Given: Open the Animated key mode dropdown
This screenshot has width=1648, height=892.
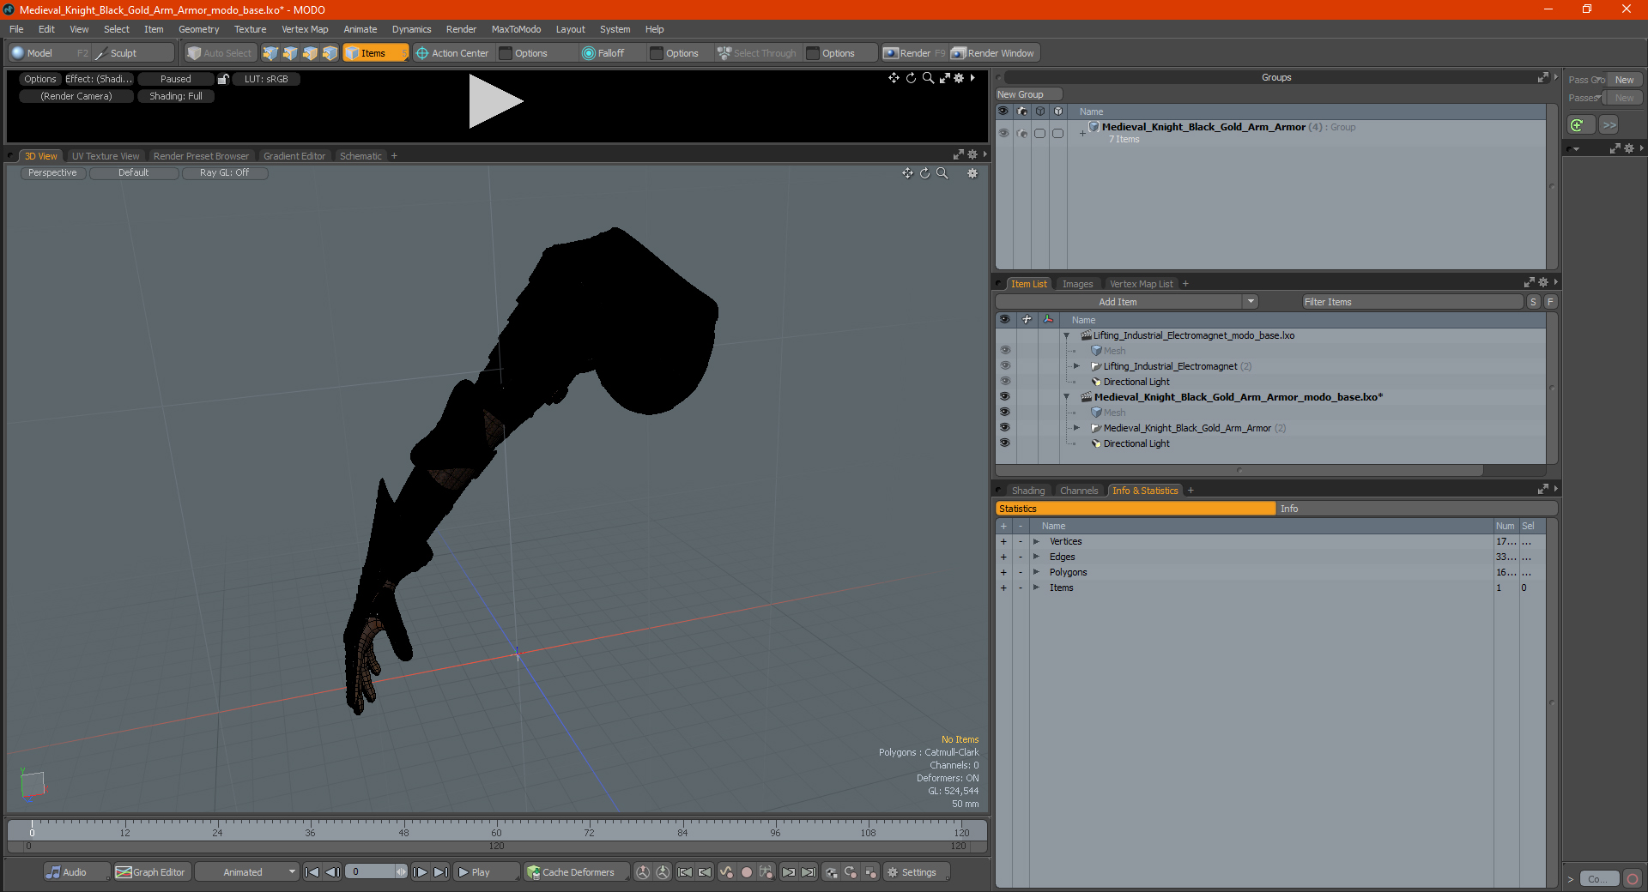Looking at the screenshot, I should click(247, 872).
